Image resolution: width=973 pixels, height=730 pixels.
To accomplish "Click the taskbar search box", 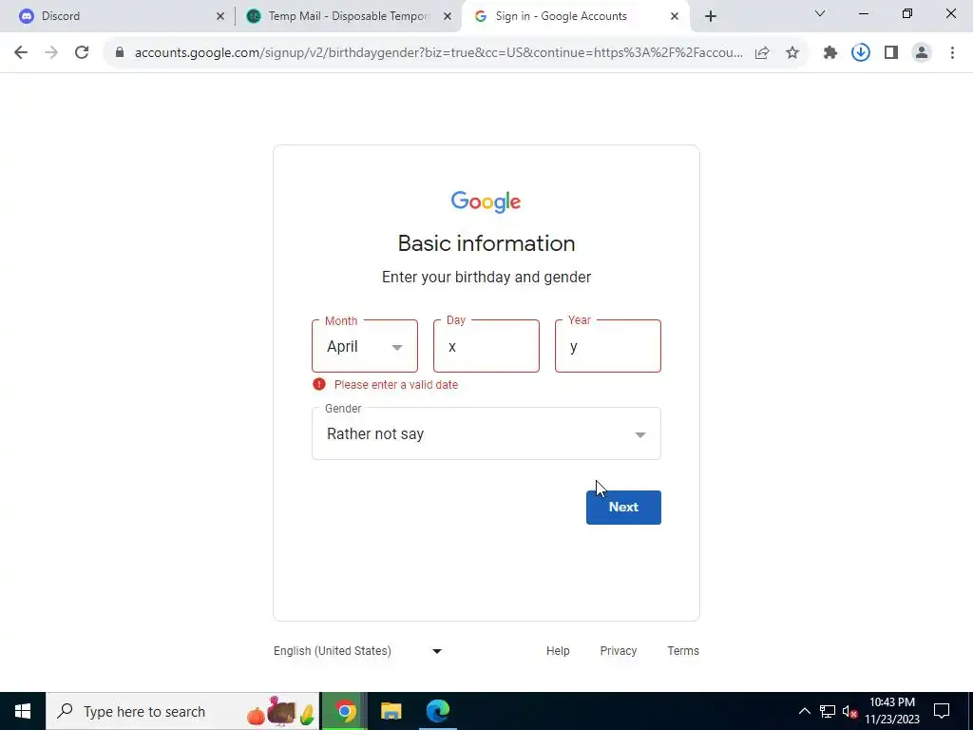I will click(x=182, y=711).
